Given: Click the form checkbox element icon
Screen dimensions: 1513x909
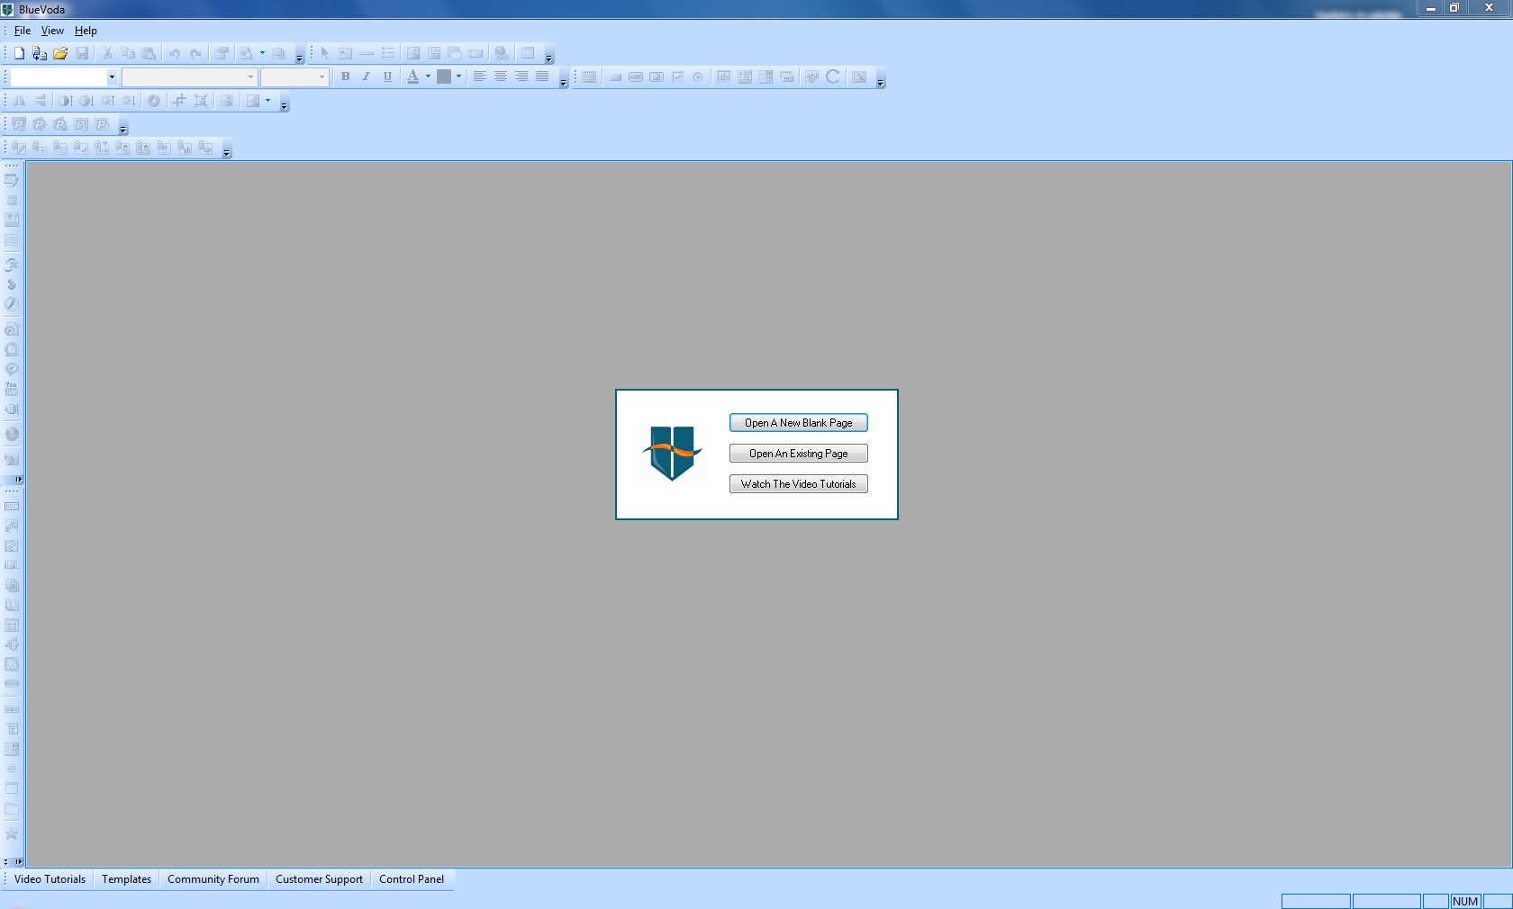Looking at the screenshot, I should (x=677, y=76).
